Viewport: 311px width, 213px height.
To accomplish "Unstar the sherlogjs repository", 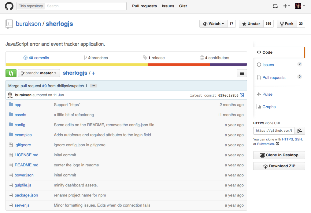I will [x=251, y=24].
